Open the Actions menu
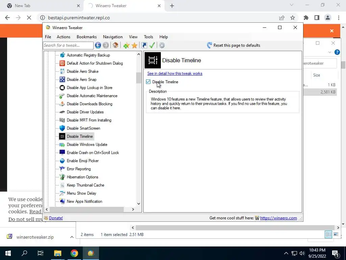This screenshot has height=260, width=346. click(x=63, y=37)
